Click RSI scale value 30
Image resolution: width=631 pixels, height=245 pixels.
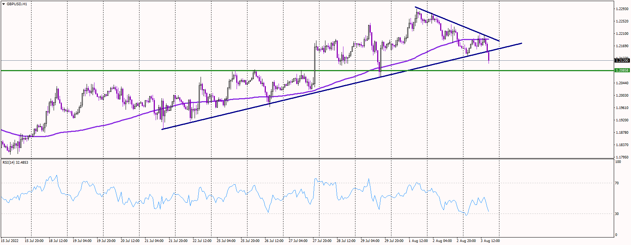click(x=617, y=214)
